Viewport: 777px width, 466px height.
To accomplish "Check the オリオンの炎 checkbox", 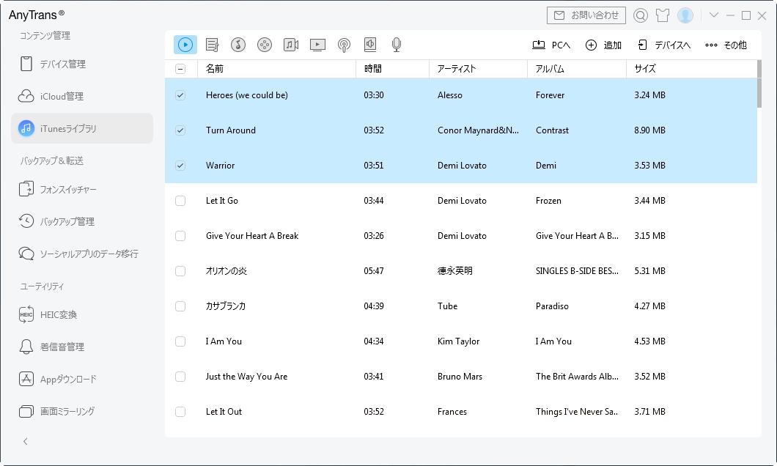I will coord(180,271).
